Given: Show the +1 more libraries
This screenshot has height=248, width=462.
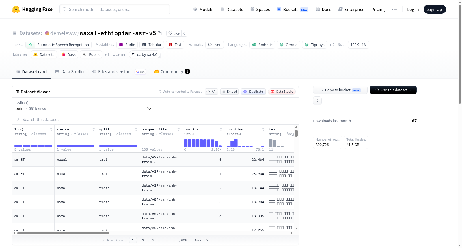Looking at the screenshot, I should coord(107,54).
